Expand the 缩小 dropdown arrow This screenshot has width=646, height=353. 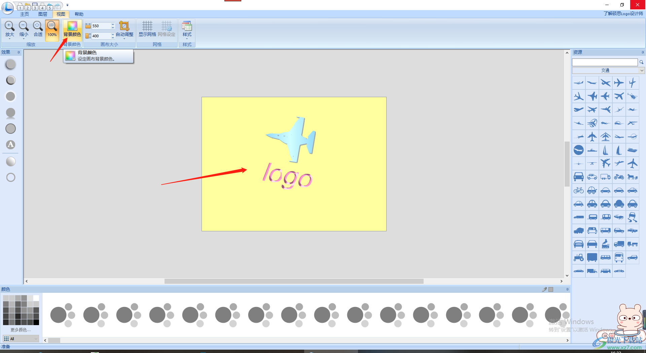pos(24,39)
